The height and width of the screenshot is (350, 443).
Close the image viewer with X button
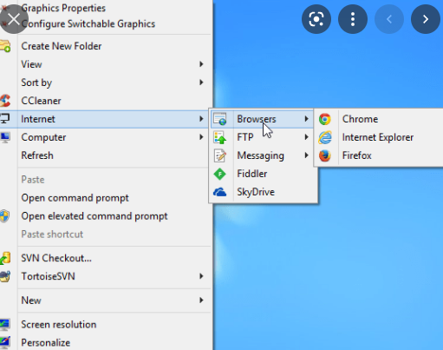(x=14, y=19)
